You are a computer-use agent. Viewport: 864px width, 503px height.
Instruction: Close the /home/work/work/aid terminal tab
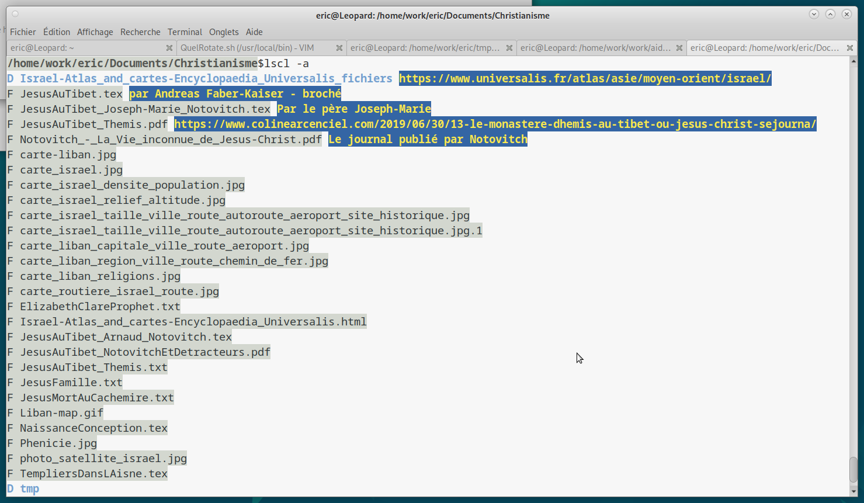[x=679, y=48]
